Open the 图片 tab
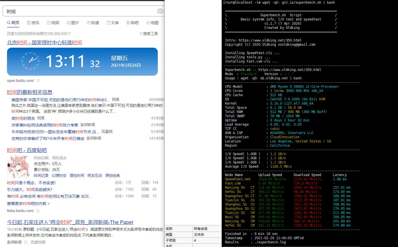 (73, 23)
